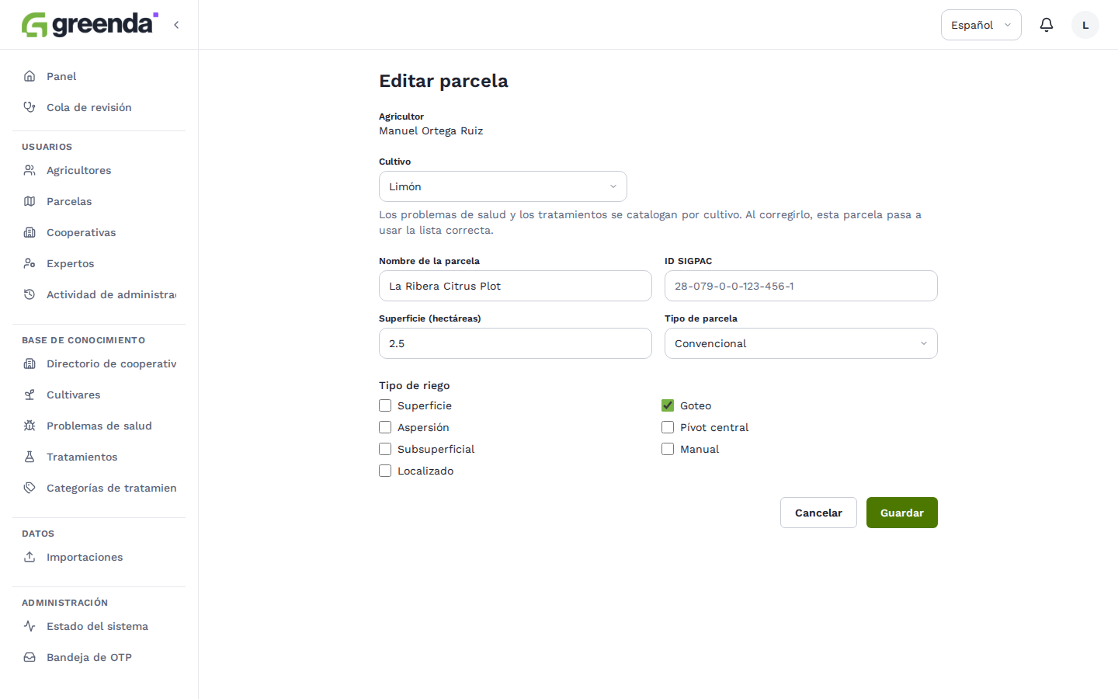Click the Panel home icon
The image size is (1118, 699).
tap(30, 76)
